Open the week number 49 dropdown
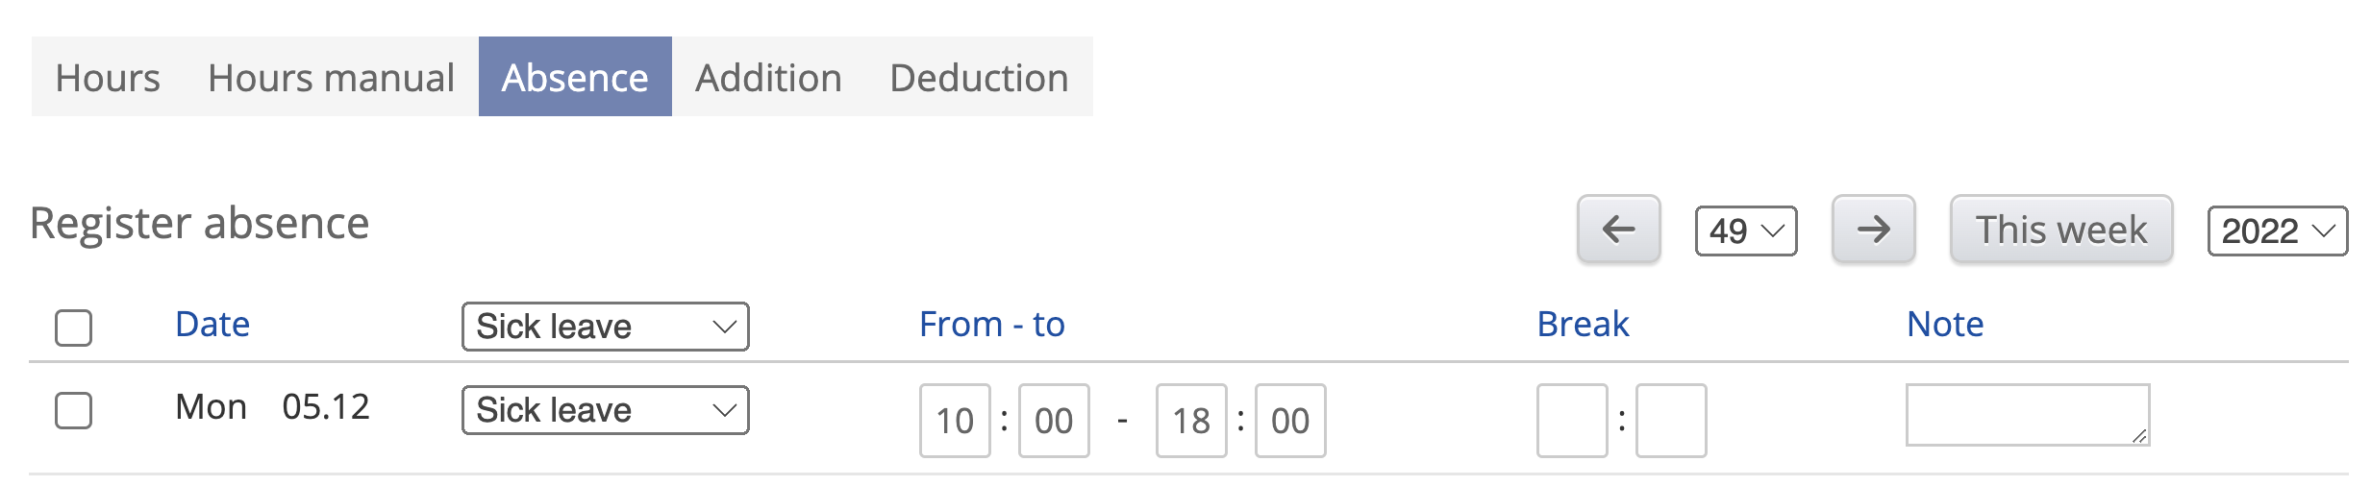Image resolution: width=2371 pixels, height=486 pixels. (1746, 231)
